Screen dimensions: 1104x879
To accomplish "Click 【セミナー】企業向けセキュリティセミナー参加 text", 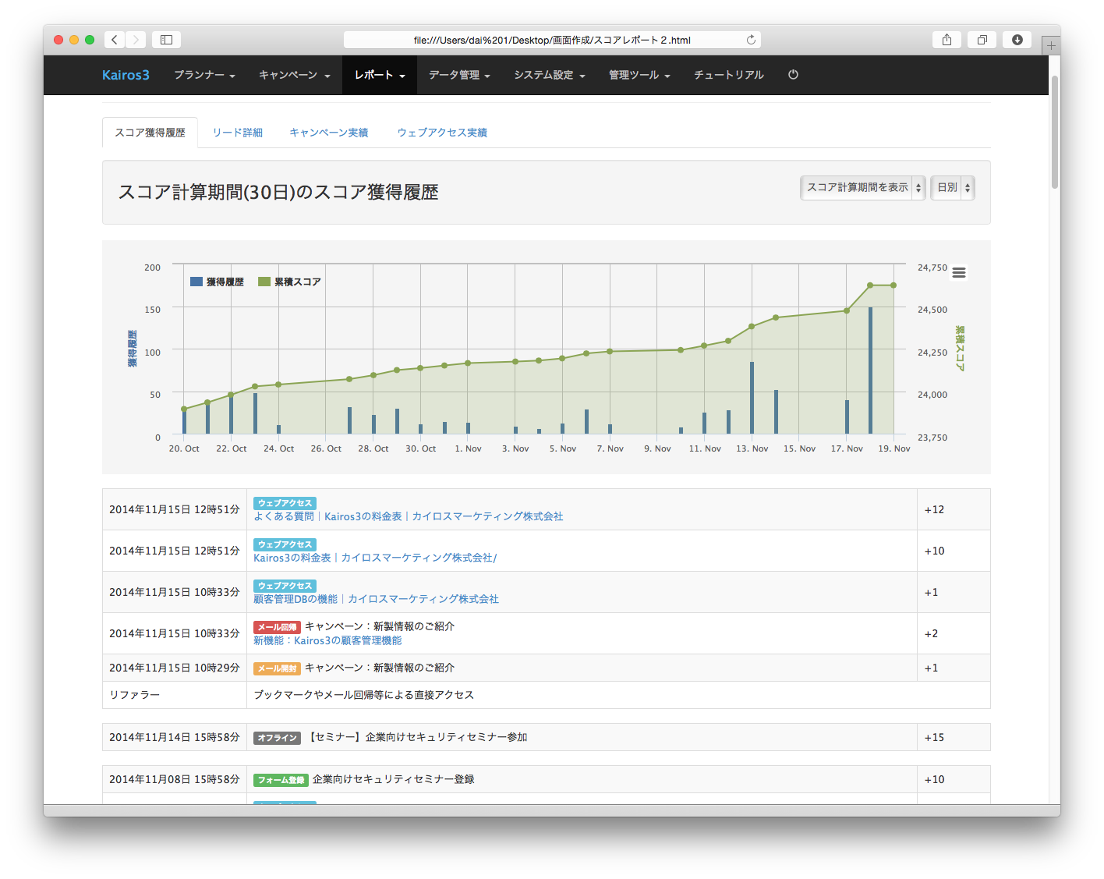I will 417,737.
